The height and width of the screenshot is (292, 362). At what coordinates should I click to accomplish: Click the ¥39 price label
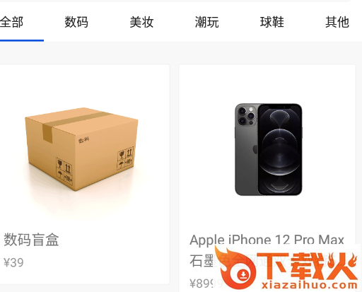pos(13,262)
